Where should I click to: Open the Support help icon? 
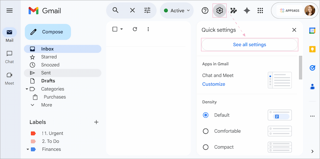pos(205,10)
